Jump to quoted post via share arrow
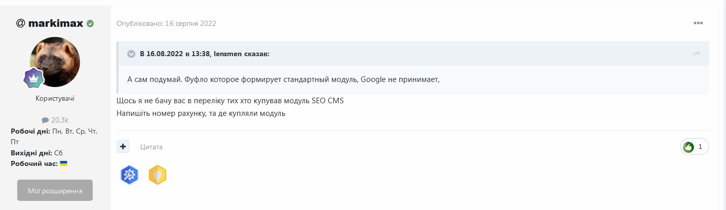This screenshot has height=210, width=726. click(x=697, y=54)
